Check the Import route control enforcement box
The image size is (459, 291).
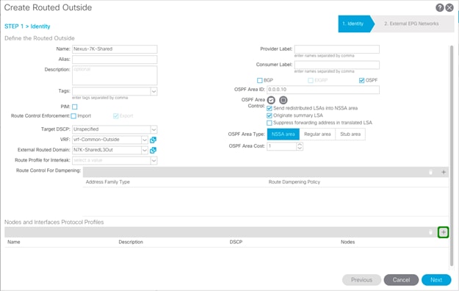73,116
